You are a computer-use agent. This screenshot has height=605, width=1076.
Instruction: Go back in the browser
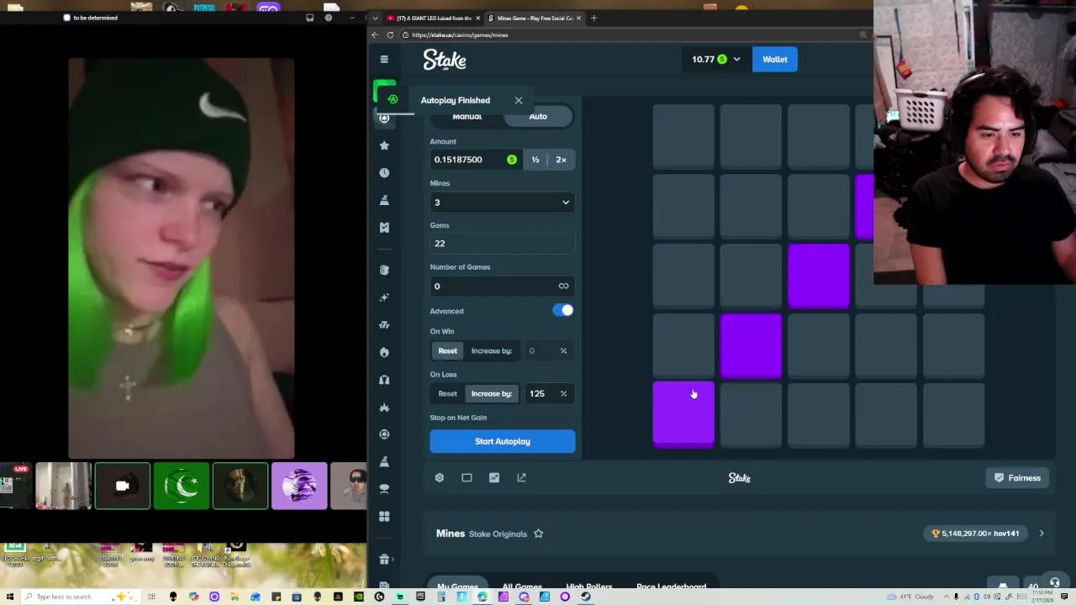375,34
